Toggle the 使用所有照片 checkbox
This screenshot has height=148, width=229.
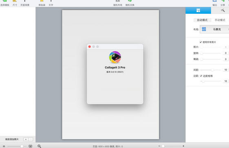point(200,42)
